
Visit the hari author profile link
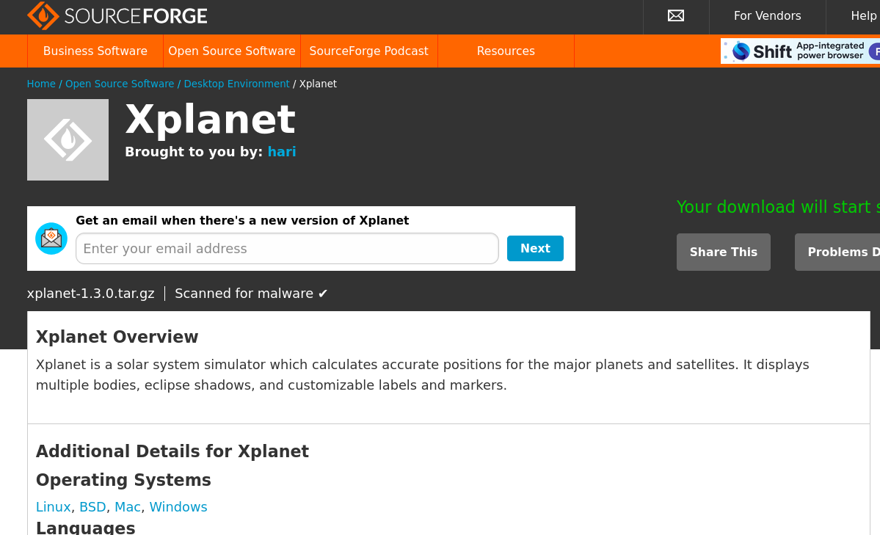[x=282, y=152]
